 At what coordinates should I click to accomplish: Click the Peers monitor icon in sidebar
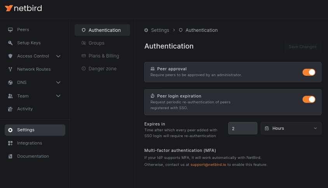[x=10, y=30]
